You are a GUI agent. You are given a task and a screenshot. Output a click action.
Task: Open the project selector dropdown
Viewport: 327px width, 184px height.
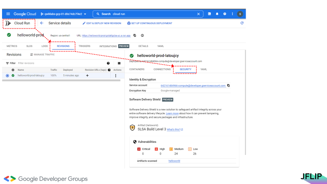63,14
